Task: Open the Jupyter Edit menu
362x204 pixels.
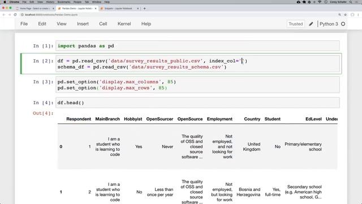Action: (x=42, y=24)
